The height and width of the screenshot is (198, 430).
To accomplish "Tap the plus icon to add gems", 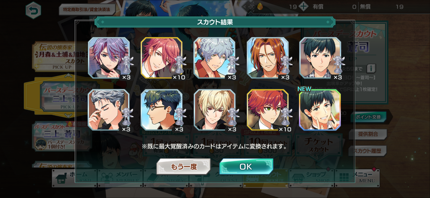I will pyautogui.click(x=303, y=7).
